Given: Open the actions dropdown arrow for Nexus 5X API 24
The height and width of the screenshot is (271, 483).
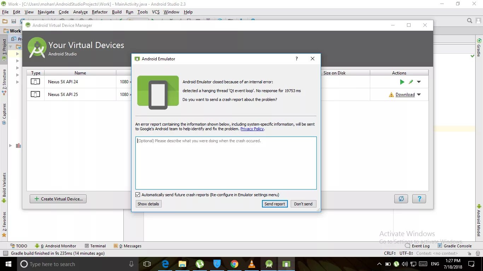Looking at the screenshot, I should (x=419, y=82).
